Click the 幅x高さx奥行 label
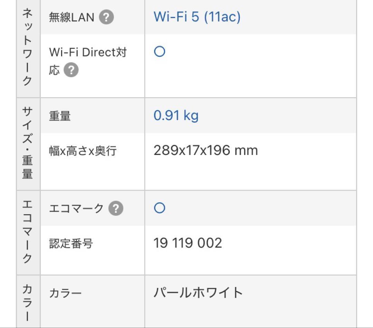 [83, 151]
